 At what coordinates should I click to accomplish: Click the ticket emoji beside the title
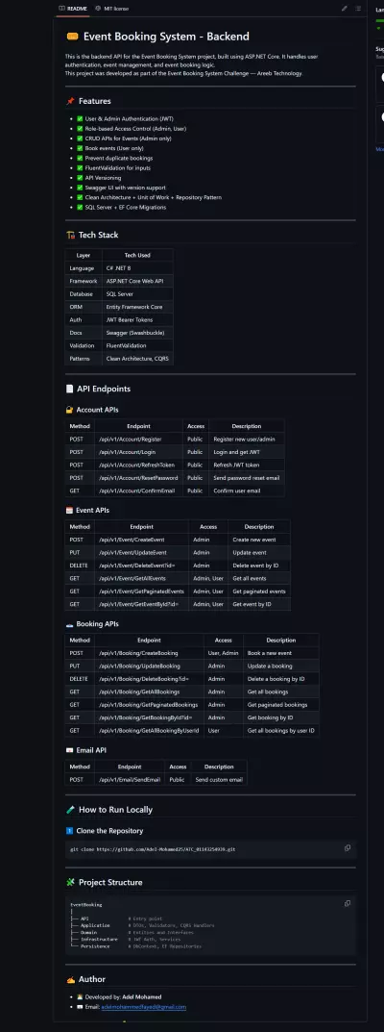(72, 37)
